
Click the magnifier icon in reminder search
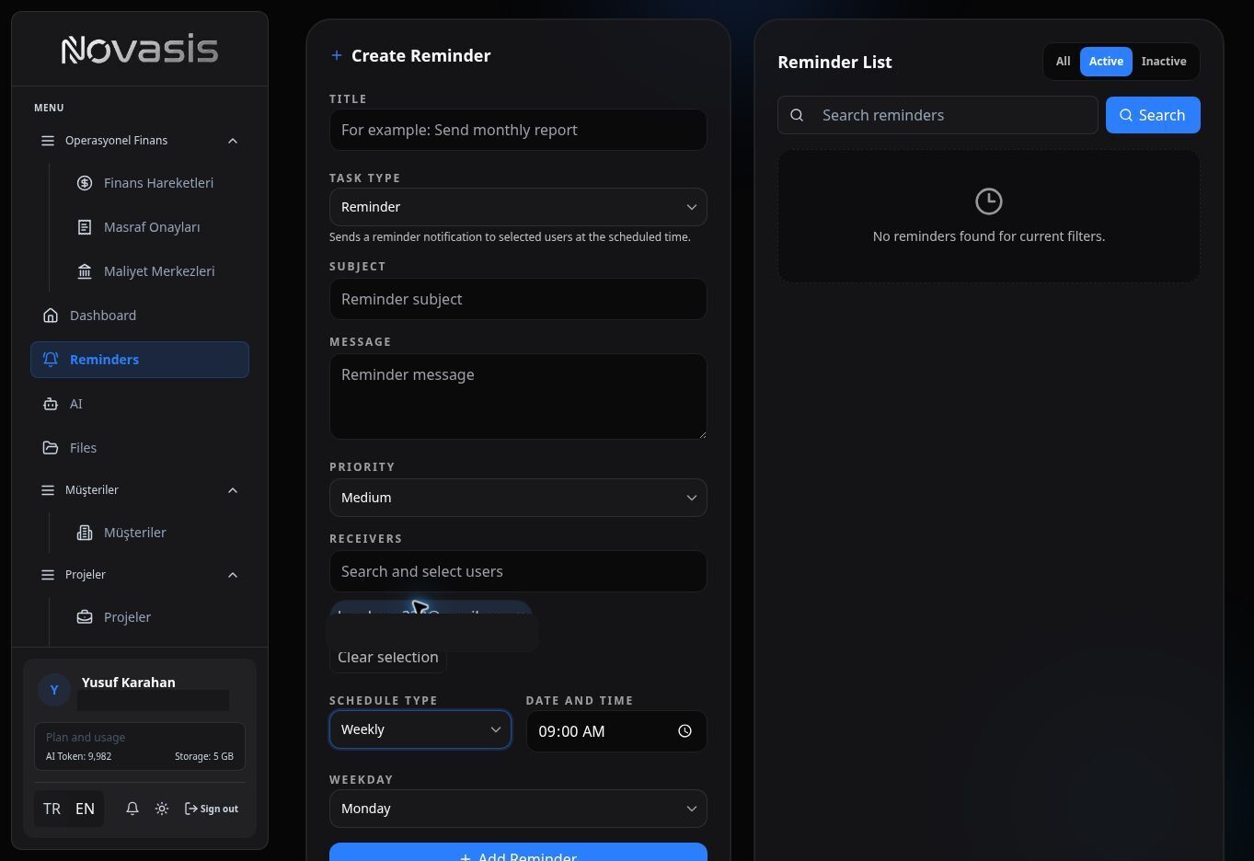click(798, 115)
